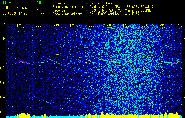Click time marker 1740

[179, 25]
